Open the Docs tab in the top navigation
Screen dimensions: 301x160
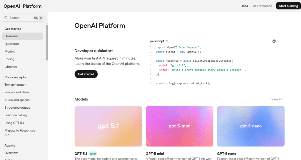coord(244,6)
